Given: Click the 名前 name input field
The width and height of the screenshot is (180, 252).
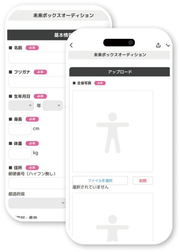Looking at the screenshot, I should pyautogui.click(x=37, y=58).
